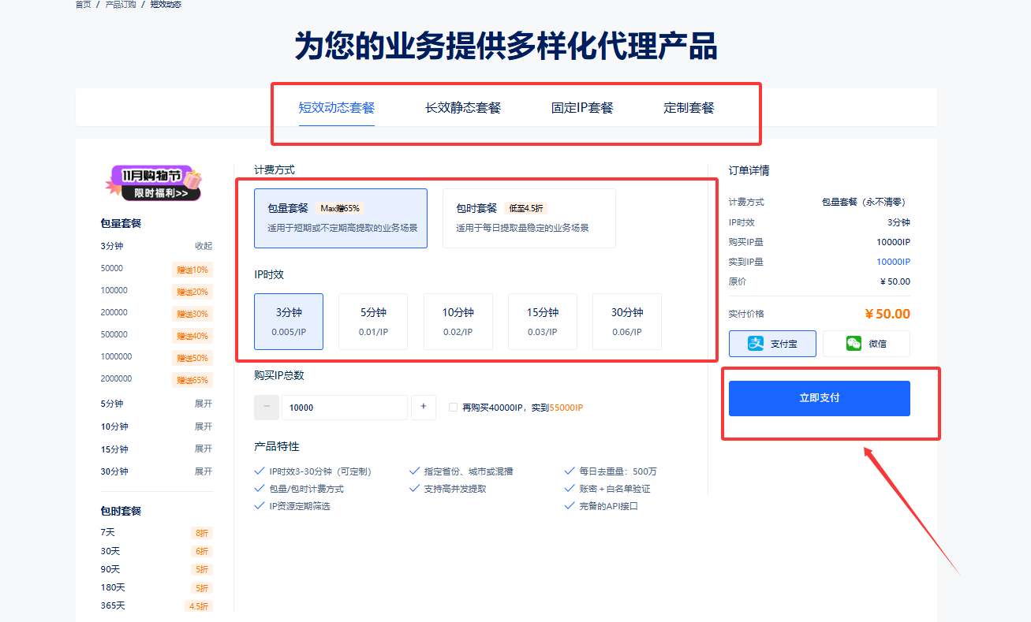
Task: Click the plus quantity icon
Action: coord(424,407)
